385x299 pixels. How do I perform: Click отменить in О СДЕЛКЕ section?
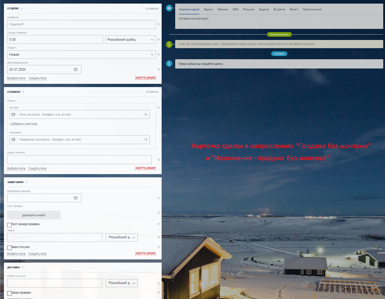[x=152, y=9]
